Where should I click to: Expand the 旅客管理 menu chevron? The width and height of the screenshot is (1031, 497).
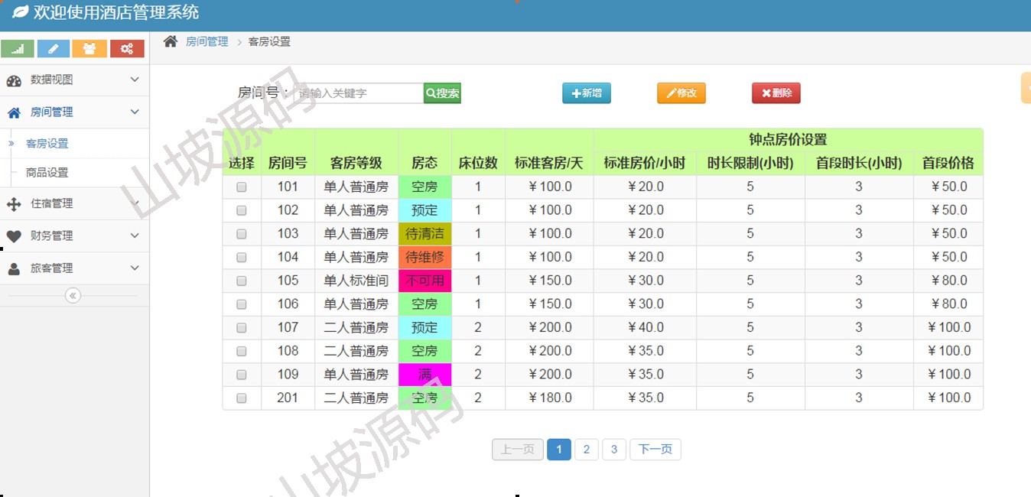(x=135, y=268)
